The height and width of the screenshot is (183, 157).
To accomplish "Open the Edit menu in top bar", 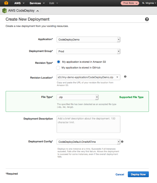I will [53, 3].
